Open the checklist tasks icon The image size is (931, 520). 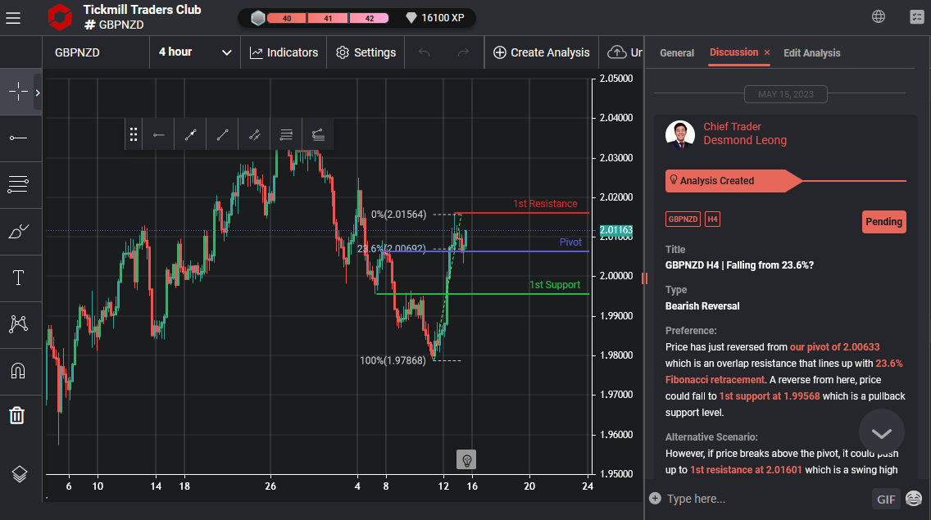(x=917, y=16)
